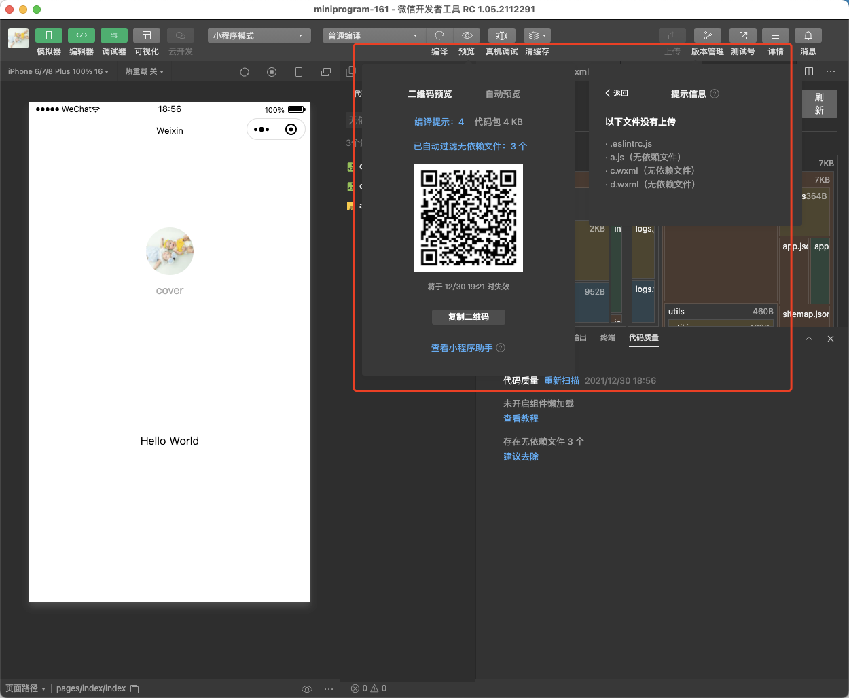Open the editor more options ellipsis
This screenshot has width=849, height=698.
831,71
